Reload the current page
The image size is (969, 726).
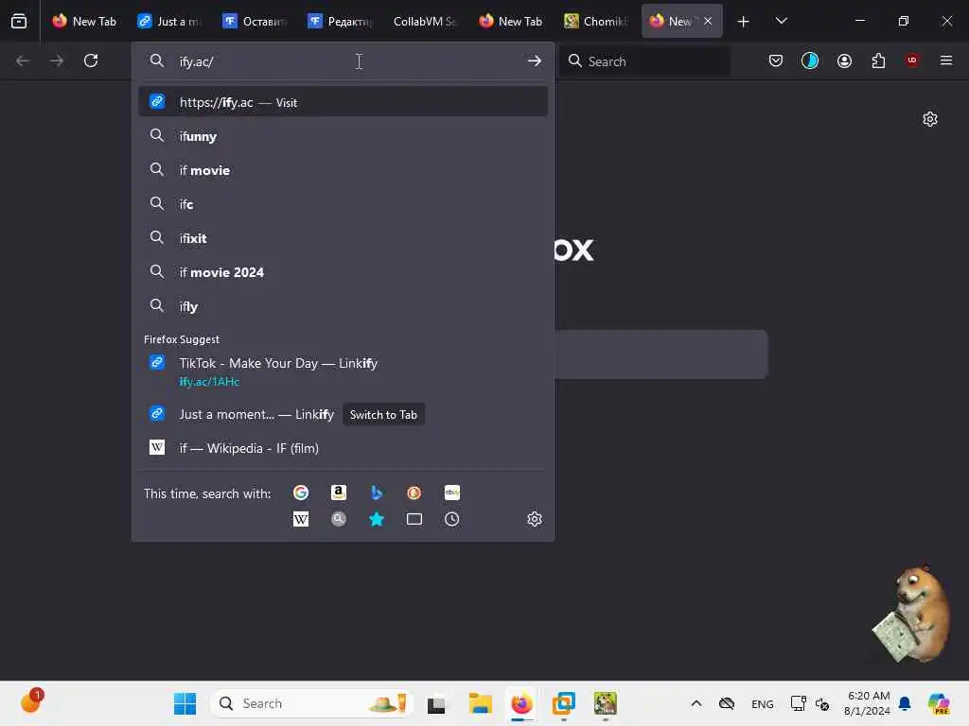91,60
